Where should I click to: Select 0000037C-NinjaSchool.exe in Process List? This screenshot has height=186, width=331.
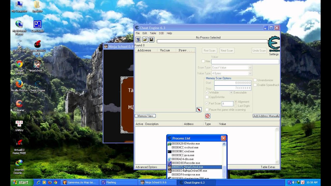click(195, 167)
